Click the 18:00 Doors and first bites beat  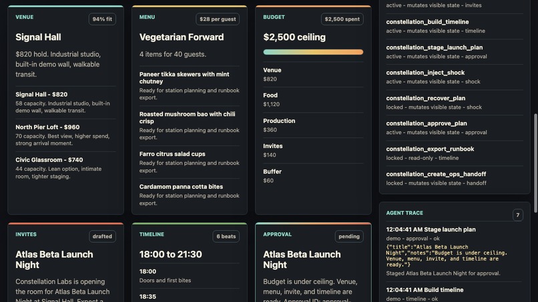point(190,275)
